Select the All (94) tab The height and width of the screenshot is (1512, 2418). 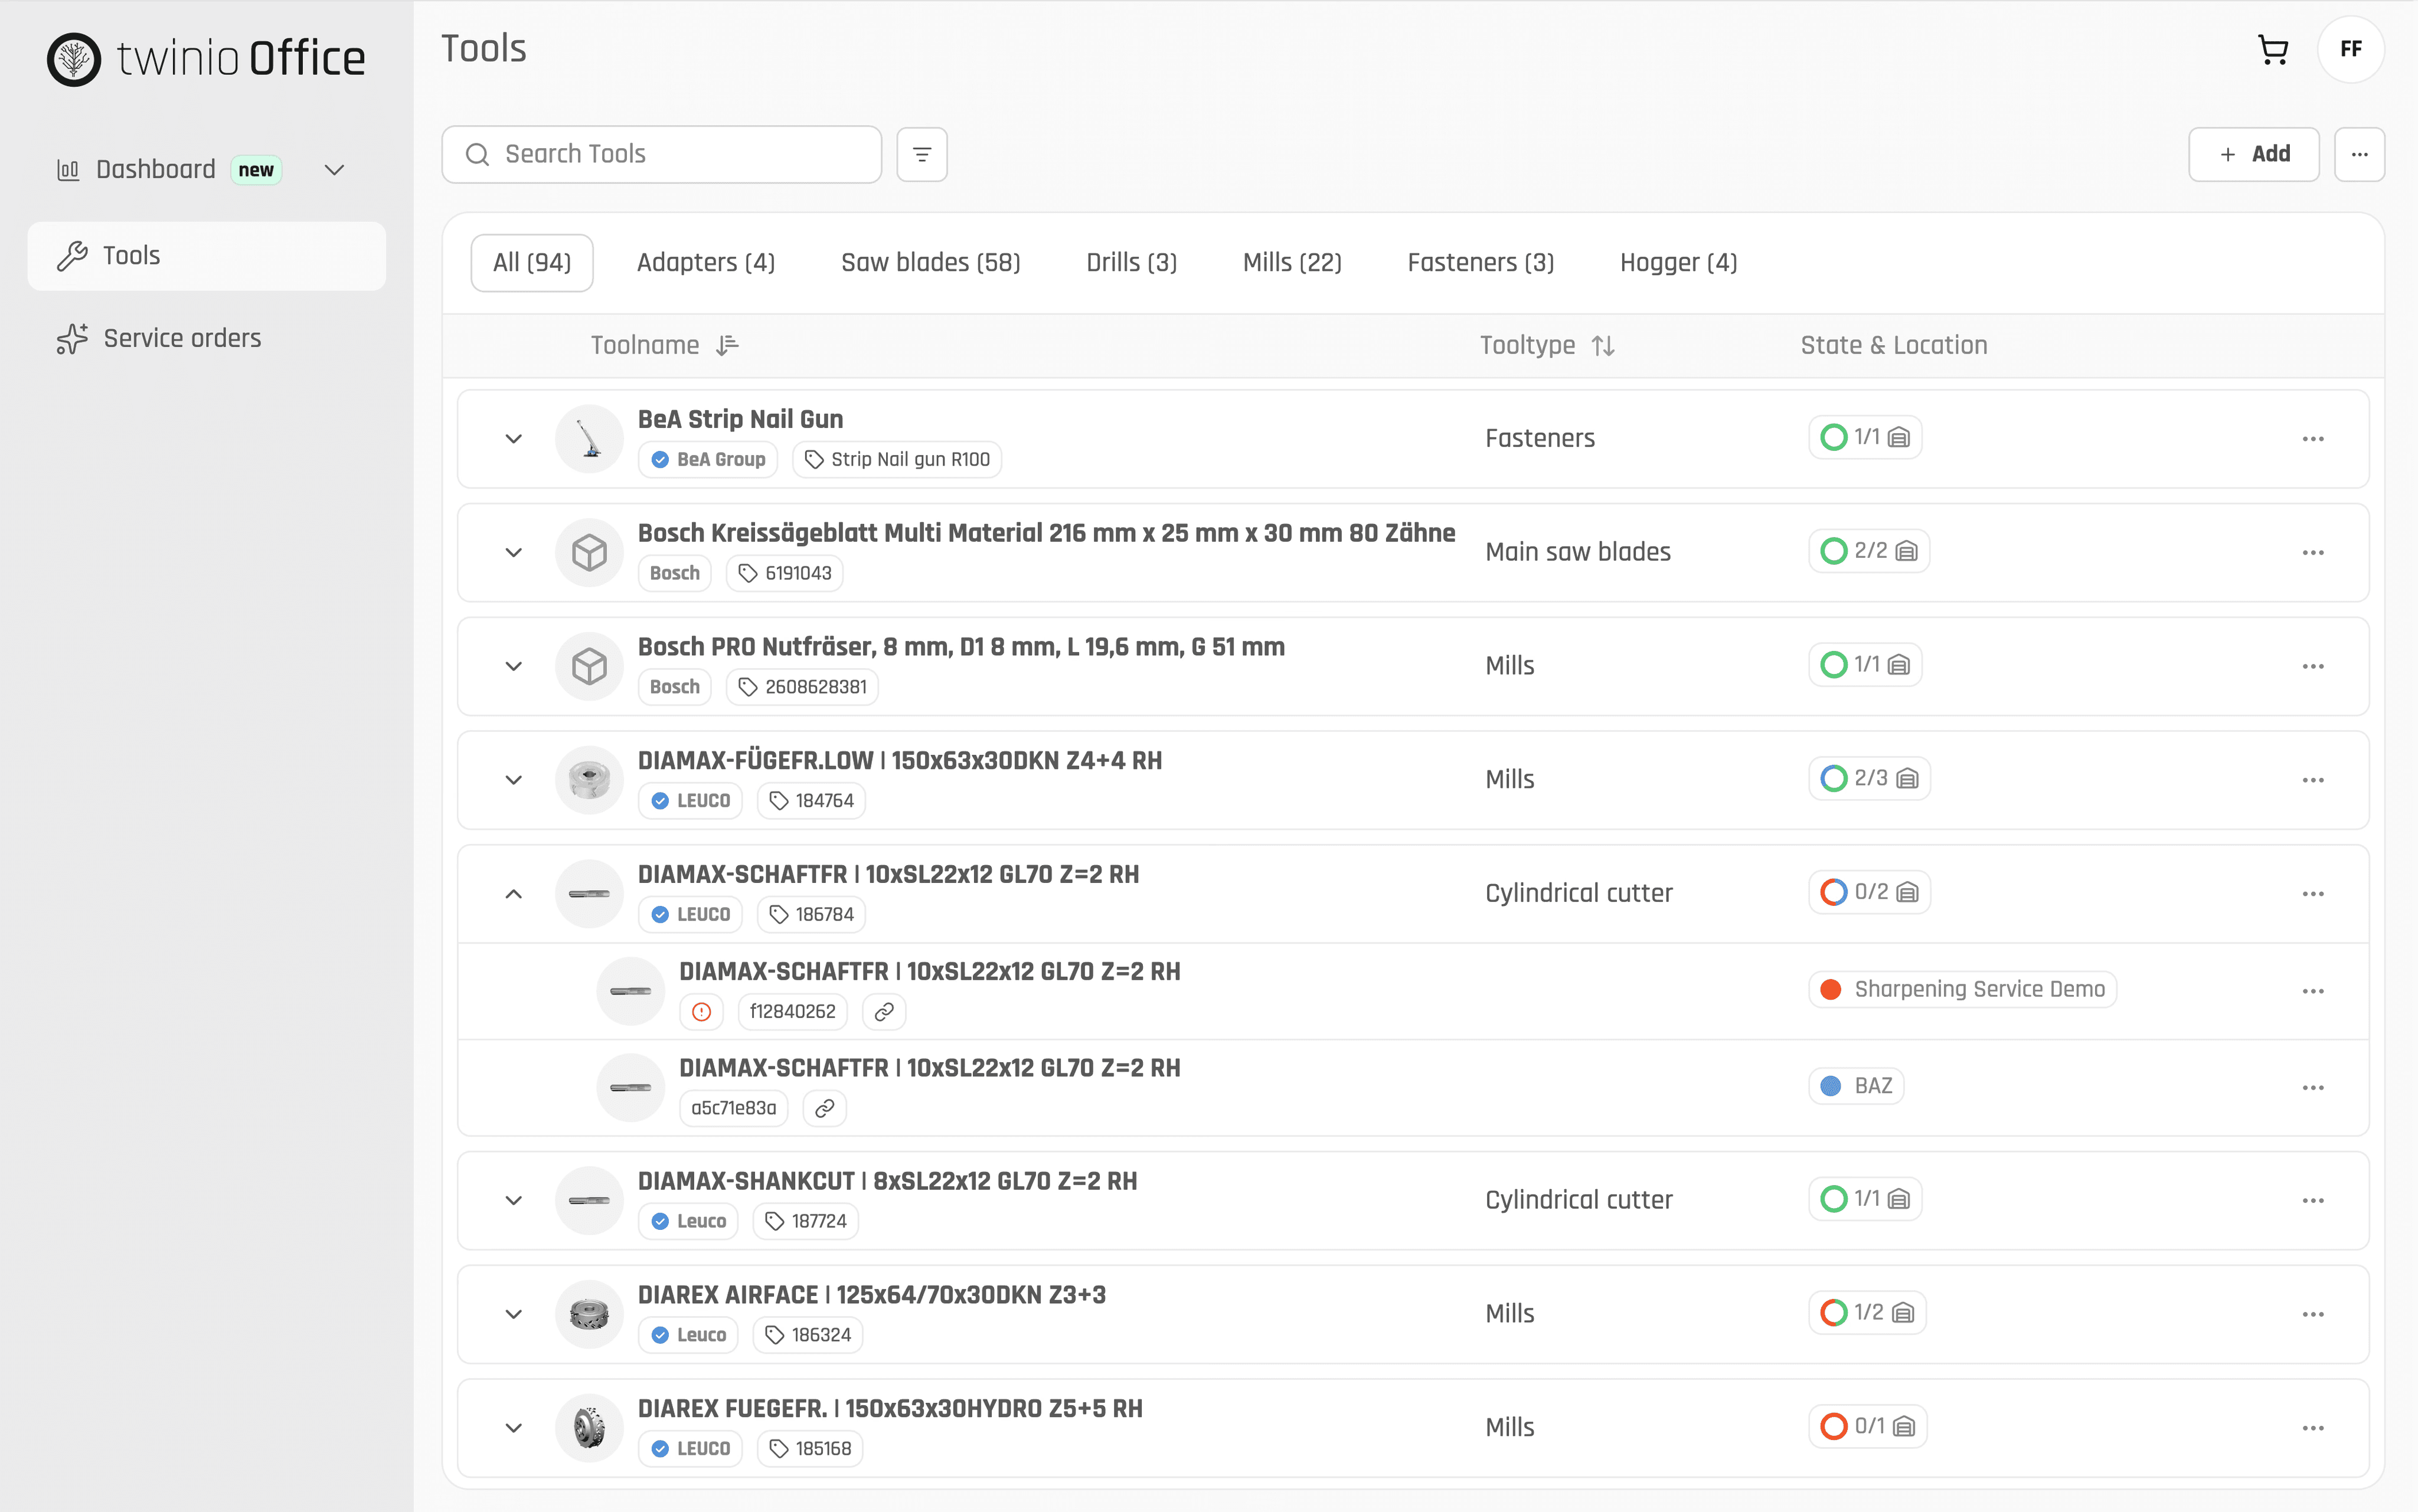[x=532, y=263]
